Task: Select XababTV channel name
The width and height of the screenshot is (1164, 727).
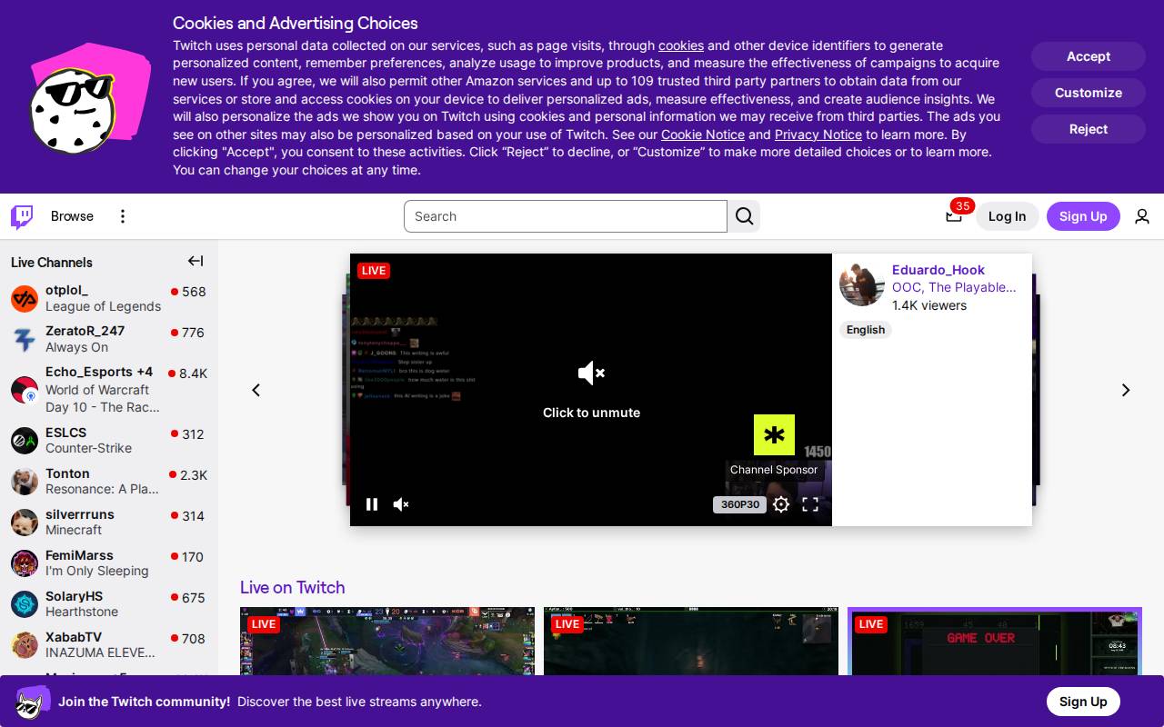Action: click(74, 637)
